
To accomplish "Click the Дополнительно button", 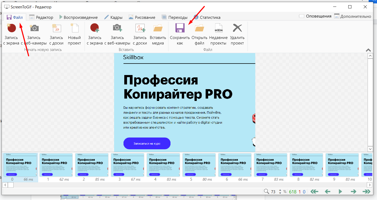I will pyautogui.click(x=352, y=16).
